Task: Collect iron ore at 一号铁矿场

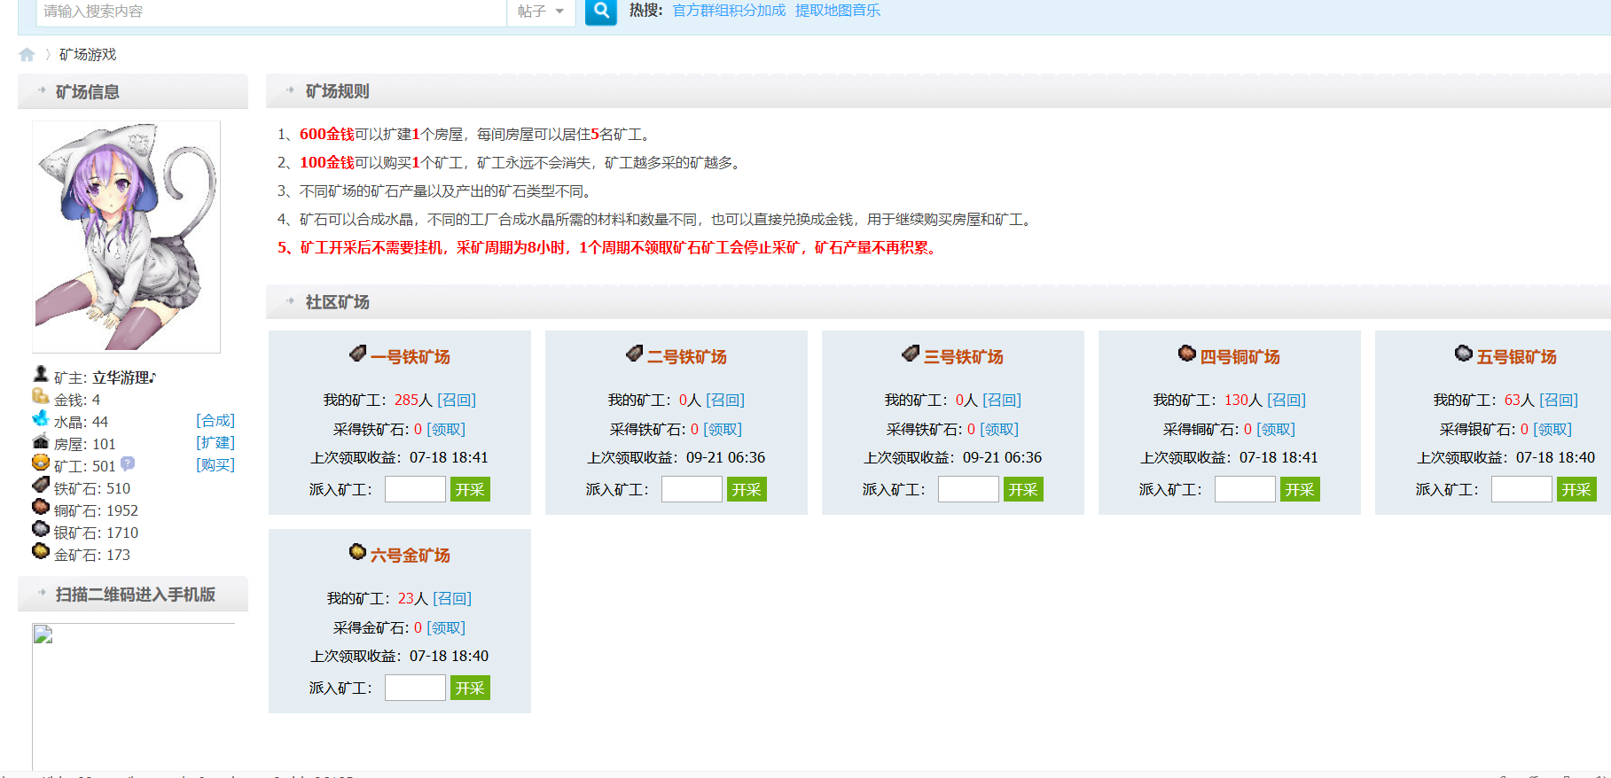Action: (x=446, y=430)
